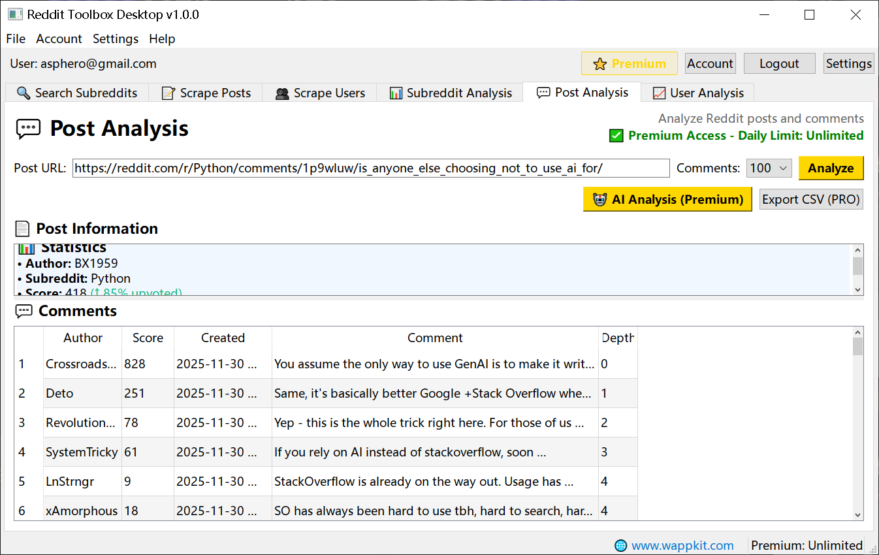Switch to the Search Subreddits tab
879x555 pixels.
(x=77, y=93)
